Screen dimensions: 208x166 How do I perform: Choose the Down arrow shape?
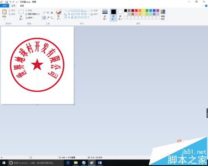[x=66, y=17]
